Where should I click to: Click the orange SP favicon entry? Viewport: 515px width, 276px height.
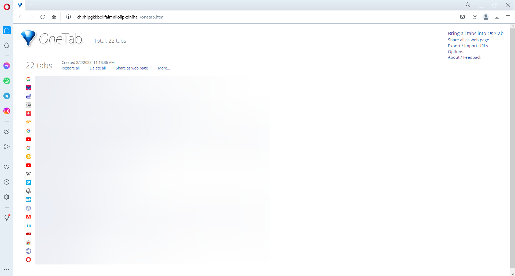click(28, 122)
